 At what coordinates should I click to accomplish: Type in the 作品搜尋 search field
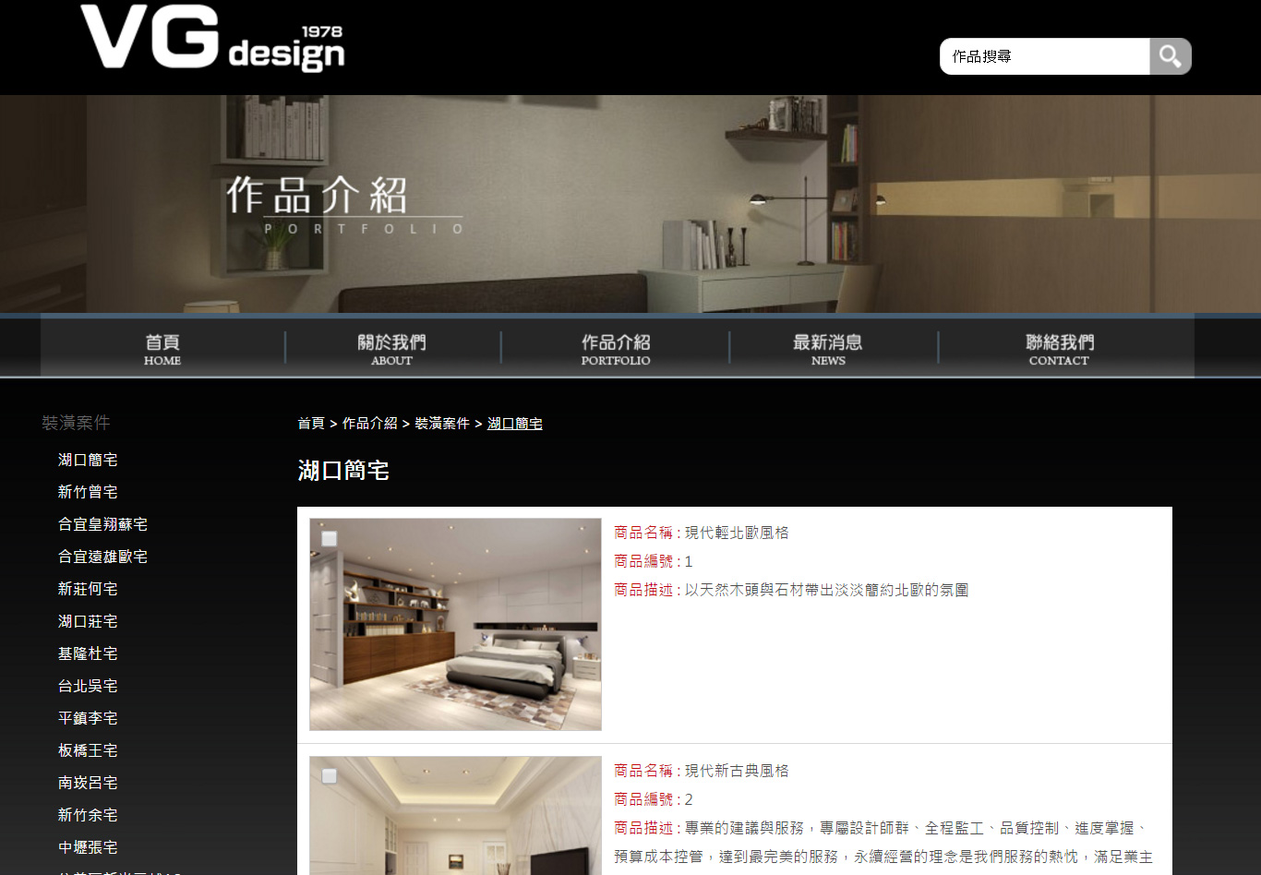click(x=1043, y=56)
